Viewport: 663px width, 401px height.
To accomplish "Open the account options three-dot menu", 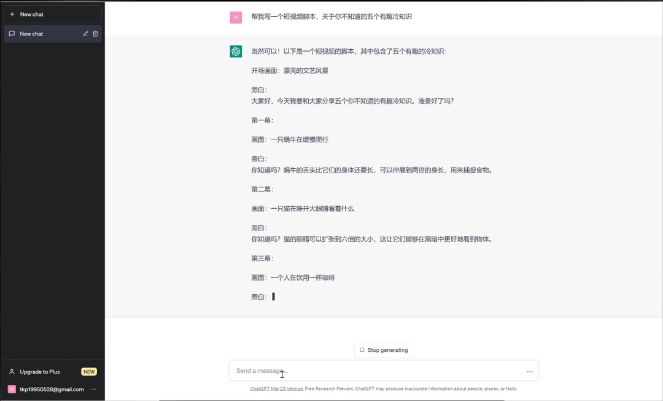I will [x=94, y=389].
